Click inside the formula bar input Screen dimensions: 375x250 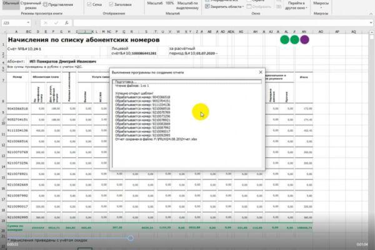coord(221,22)
